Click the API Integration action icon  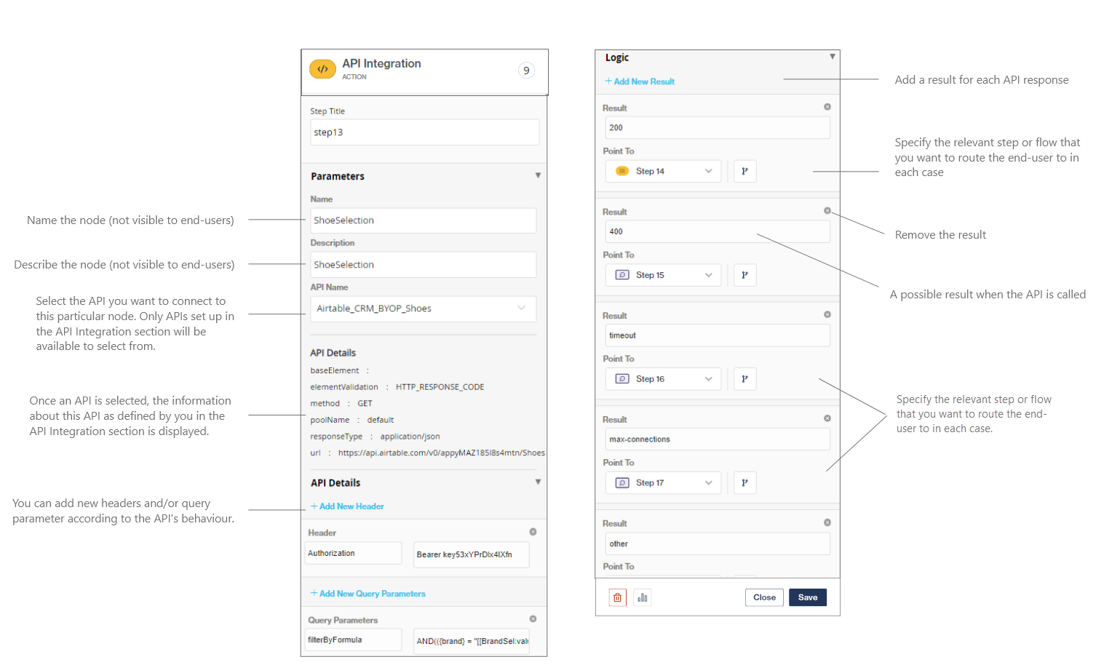coord(322,68)
